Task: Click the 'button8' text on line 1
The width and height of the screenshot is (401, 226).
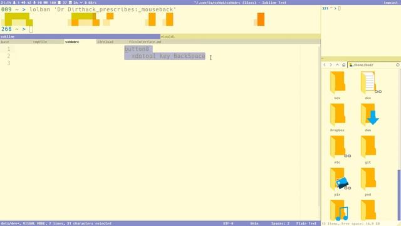Action: pos(137,49)
